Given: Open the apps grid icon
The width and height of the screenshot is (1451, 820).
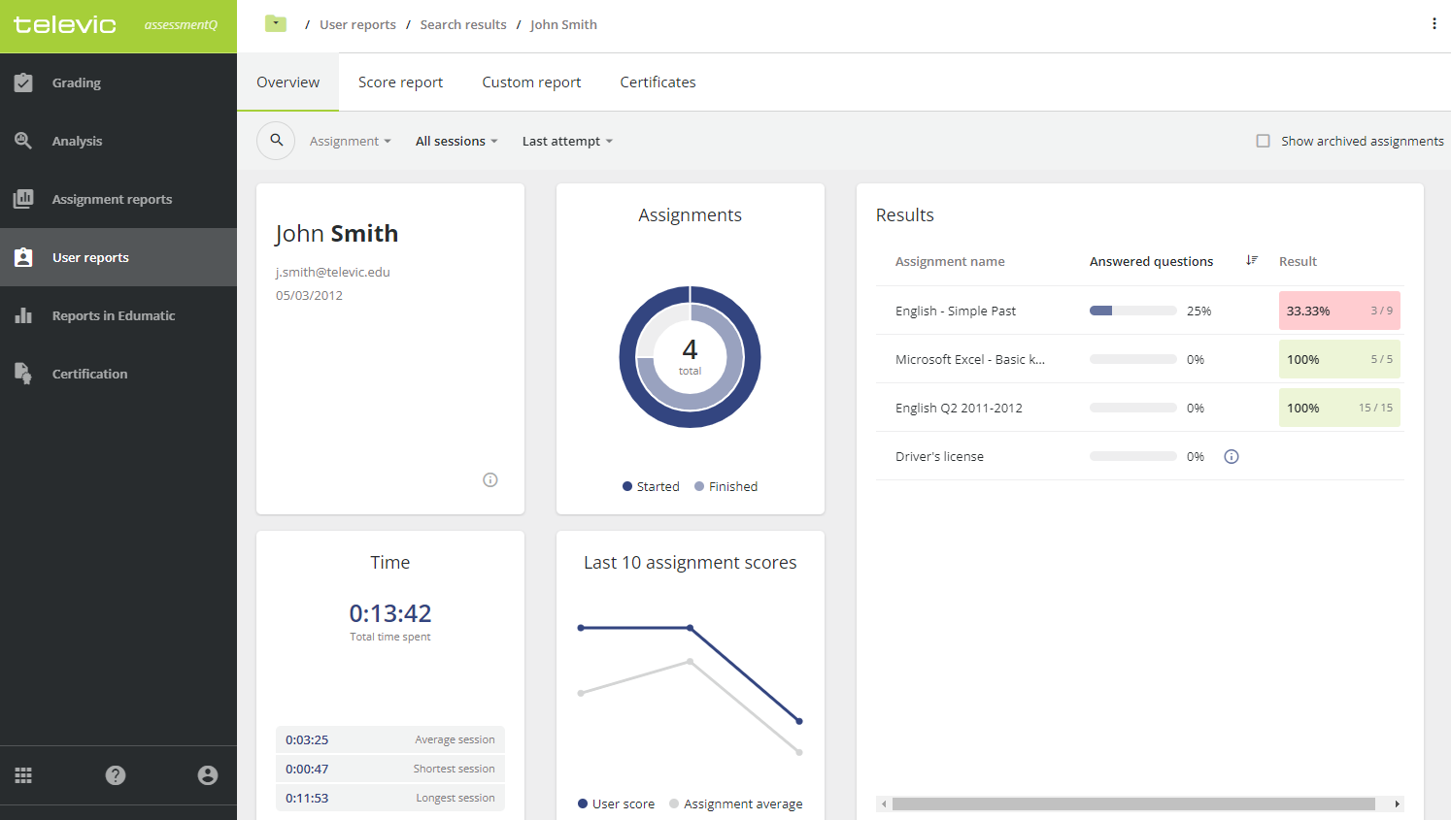Looking at the screenshot, I should pyautogui.click(x=23, y=775).
